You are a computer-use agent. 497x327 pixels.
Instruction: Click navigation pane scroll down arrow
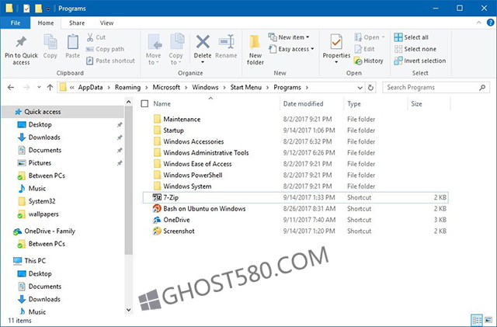(128, 310)
